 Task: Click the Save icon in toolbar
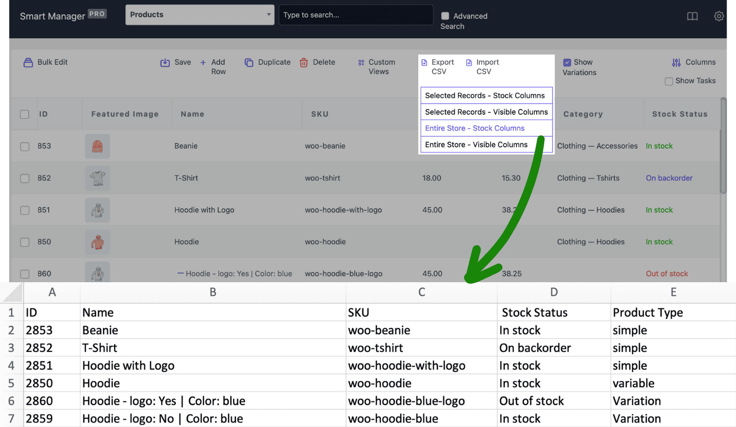click(165, 63)
